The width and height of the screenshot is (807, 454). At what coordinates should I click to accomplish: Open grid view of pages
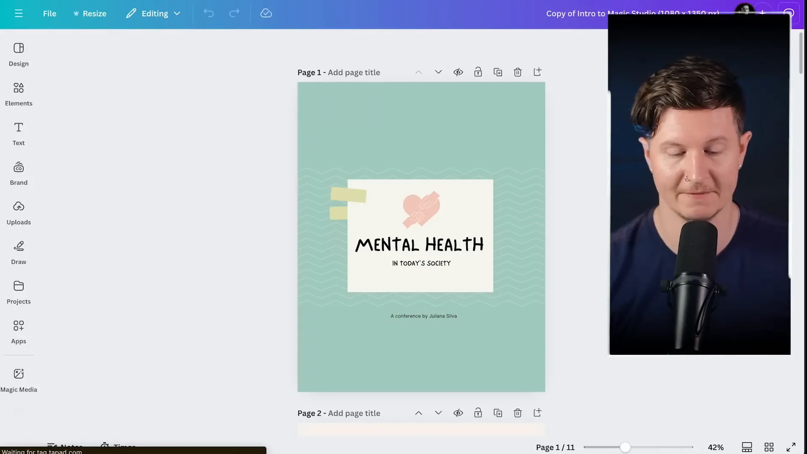click(769, 447)
